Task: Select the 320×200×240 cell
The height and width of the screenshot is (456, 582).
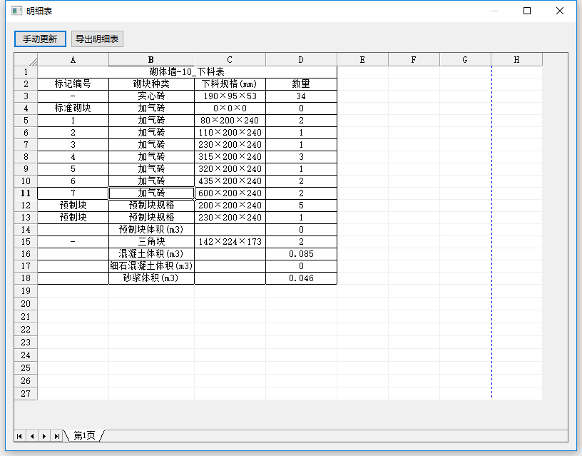Action: pyautogui.click(x=230, y=169)
